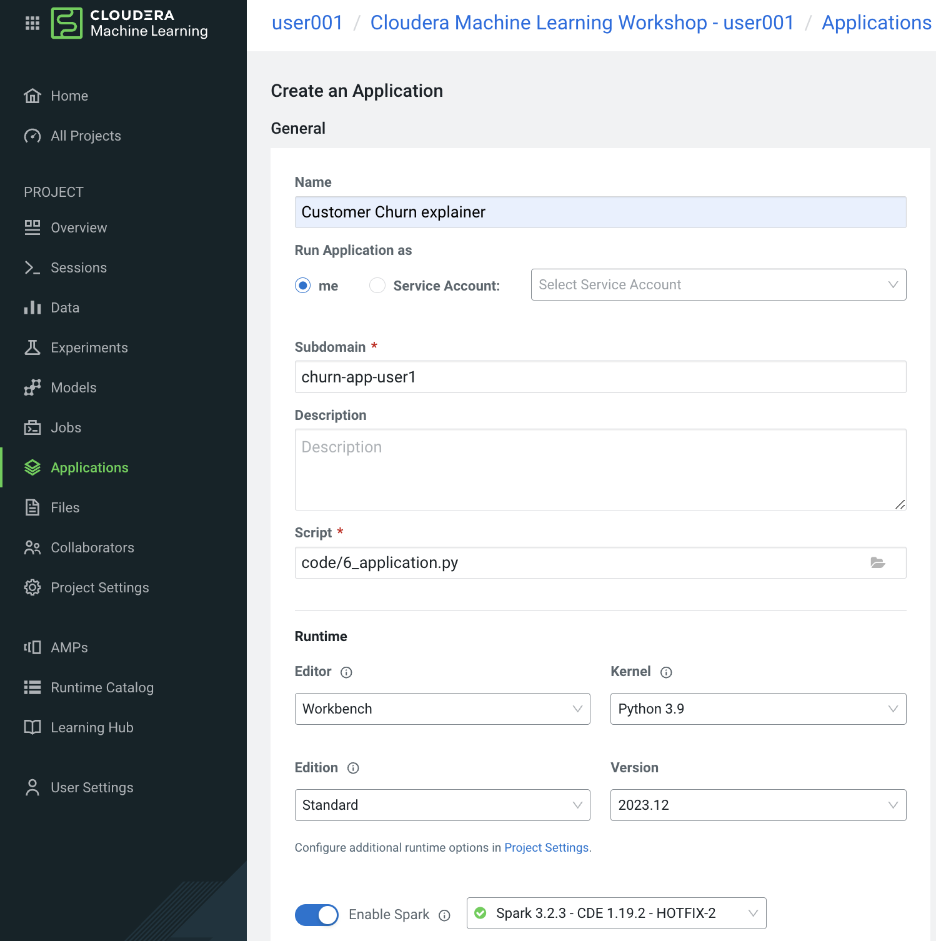
Task: Click the user001 breadcrumb link
Action: click(x=307, y=22)
